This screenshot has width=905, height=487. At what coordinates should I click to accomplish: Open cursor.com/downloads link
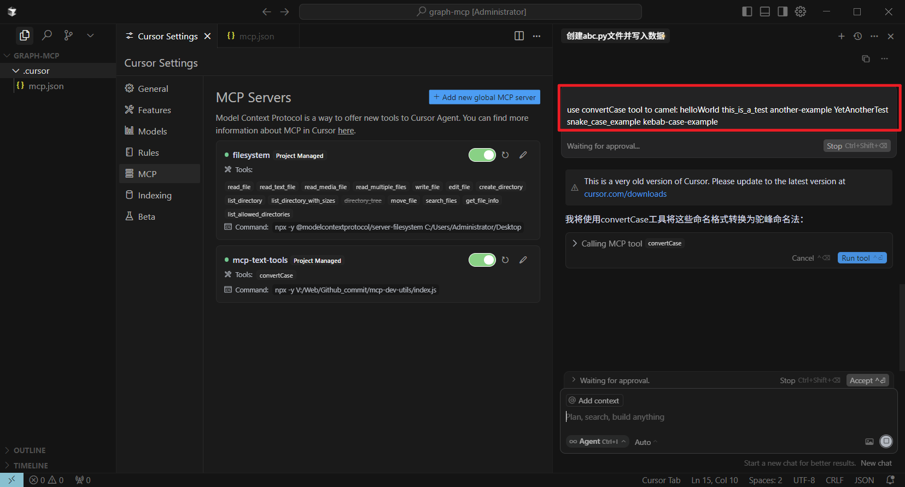point(625,194)
